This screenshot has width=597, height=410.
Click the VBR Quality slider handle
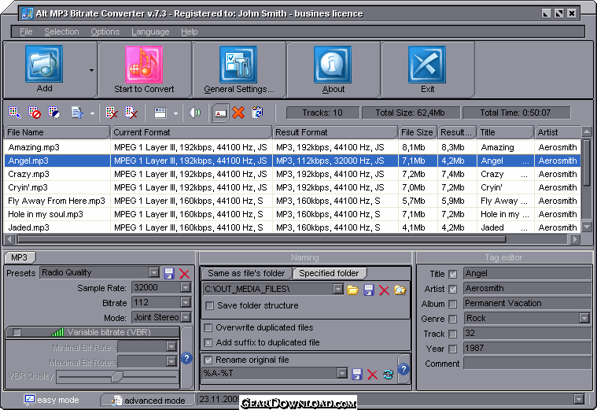coord(116,377)
